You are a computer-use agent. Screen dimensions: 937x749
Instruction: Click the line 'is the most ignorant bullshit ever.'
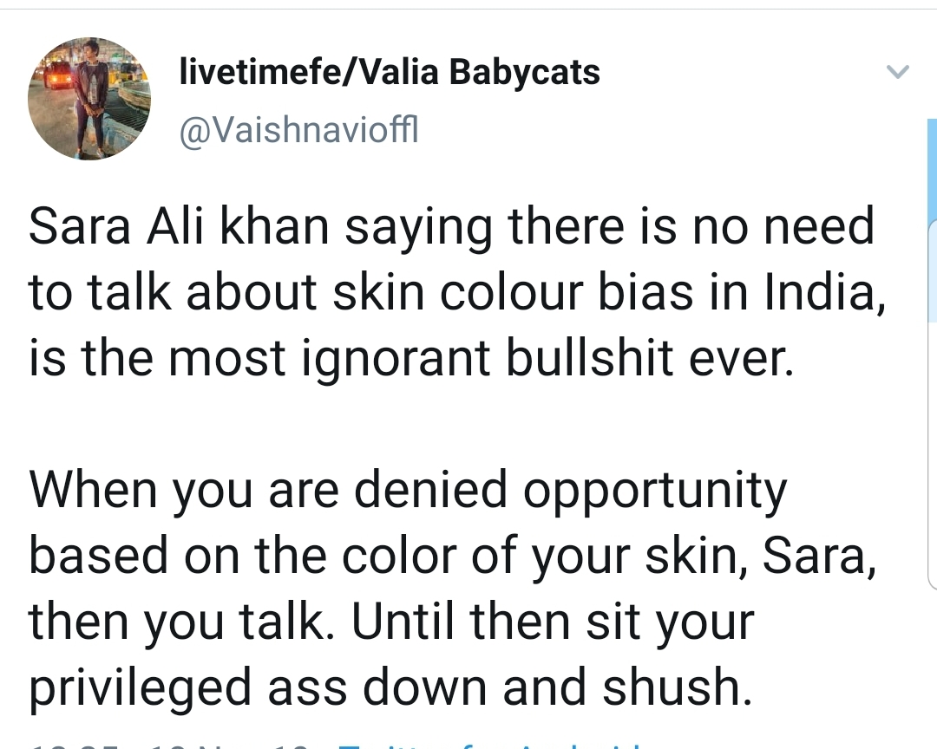[412, 358]
